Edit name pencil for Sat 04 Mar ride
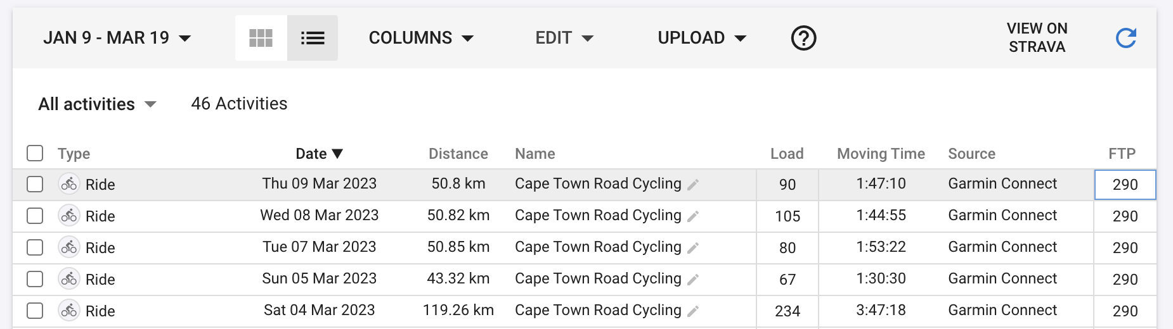 (x=693, y=311)
